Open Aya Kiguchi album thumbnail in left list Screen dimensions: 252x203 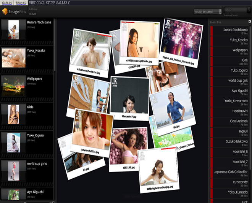[x=13, y=195]
